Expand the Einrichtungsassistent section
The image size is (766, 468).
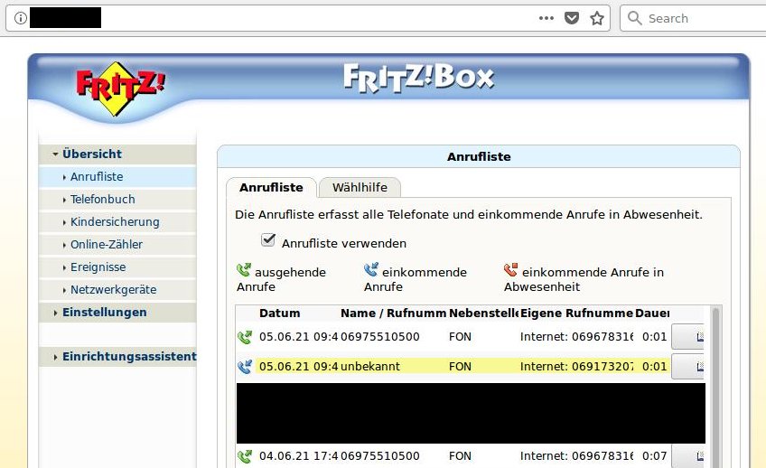click(x=117, y=357)
